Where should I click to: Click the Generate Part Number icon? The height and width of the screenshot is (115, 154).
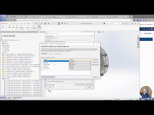pos(21,27)
